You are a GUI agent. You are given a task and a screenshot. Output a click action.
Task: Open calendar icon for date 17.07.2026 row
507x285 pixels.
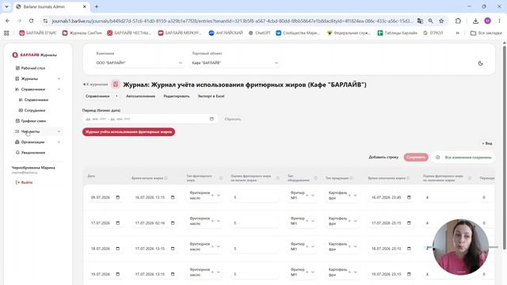(x=118, y=223)
